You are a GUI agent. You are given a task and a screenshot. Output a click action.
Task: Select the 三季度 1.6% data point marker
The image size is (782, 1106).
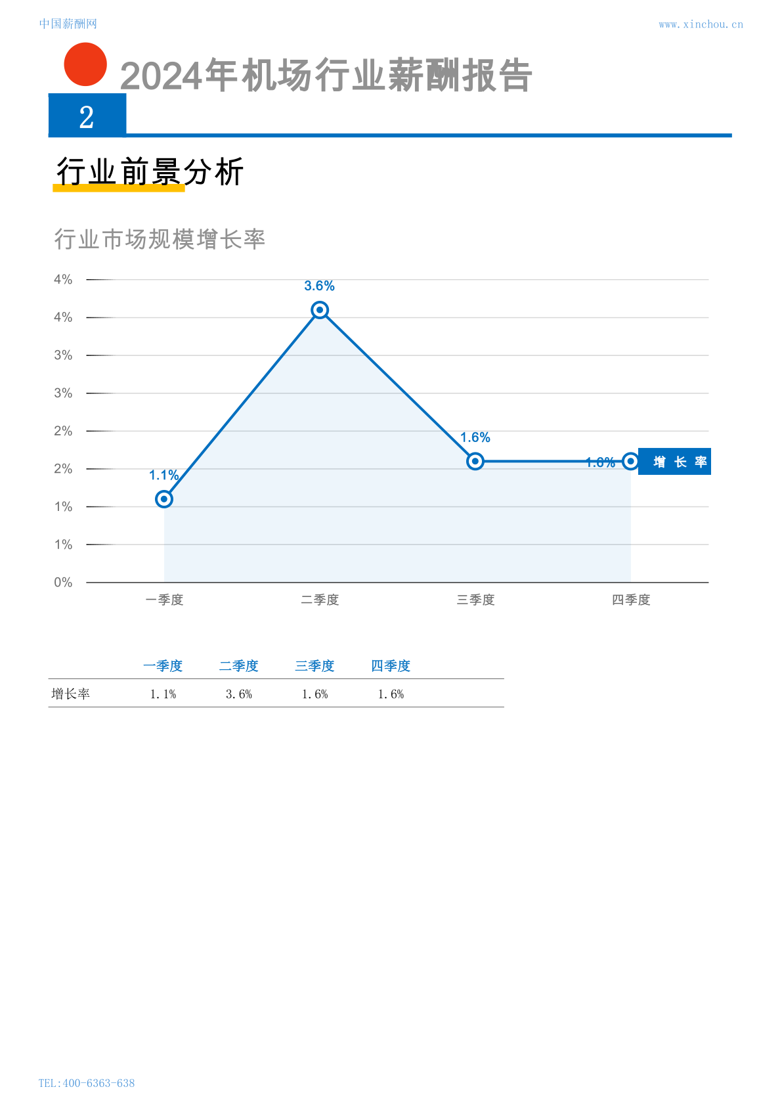(475, 462)
